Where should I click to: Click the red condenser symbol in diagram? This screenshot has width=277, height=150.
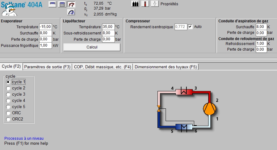coord(184,92)
